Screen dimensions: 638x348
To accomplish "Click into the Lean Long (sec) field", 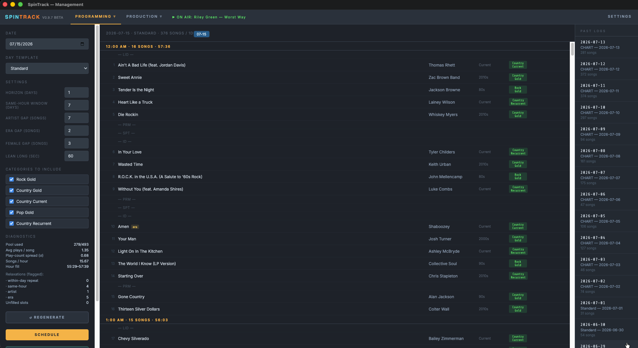I will click(x=77, y=156).
